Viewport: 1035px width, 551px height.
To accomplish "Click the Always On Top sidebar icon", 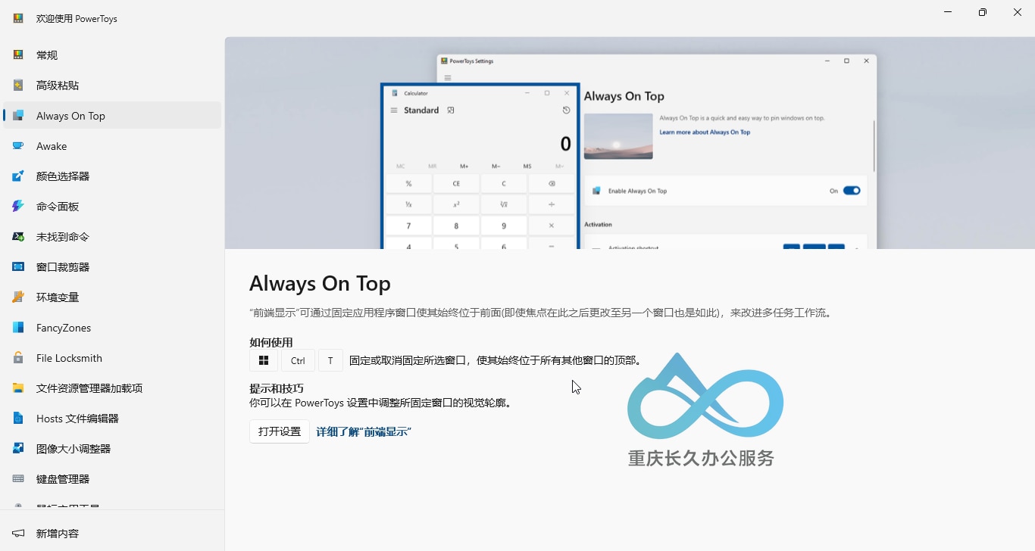I will pos(18,115).
